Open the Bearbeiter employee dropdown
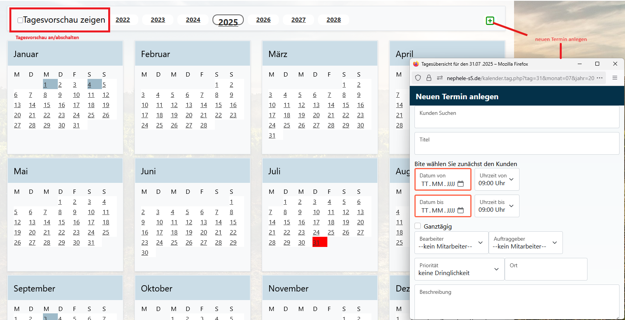Screen dimensions: 625x320 pos(451,243)
